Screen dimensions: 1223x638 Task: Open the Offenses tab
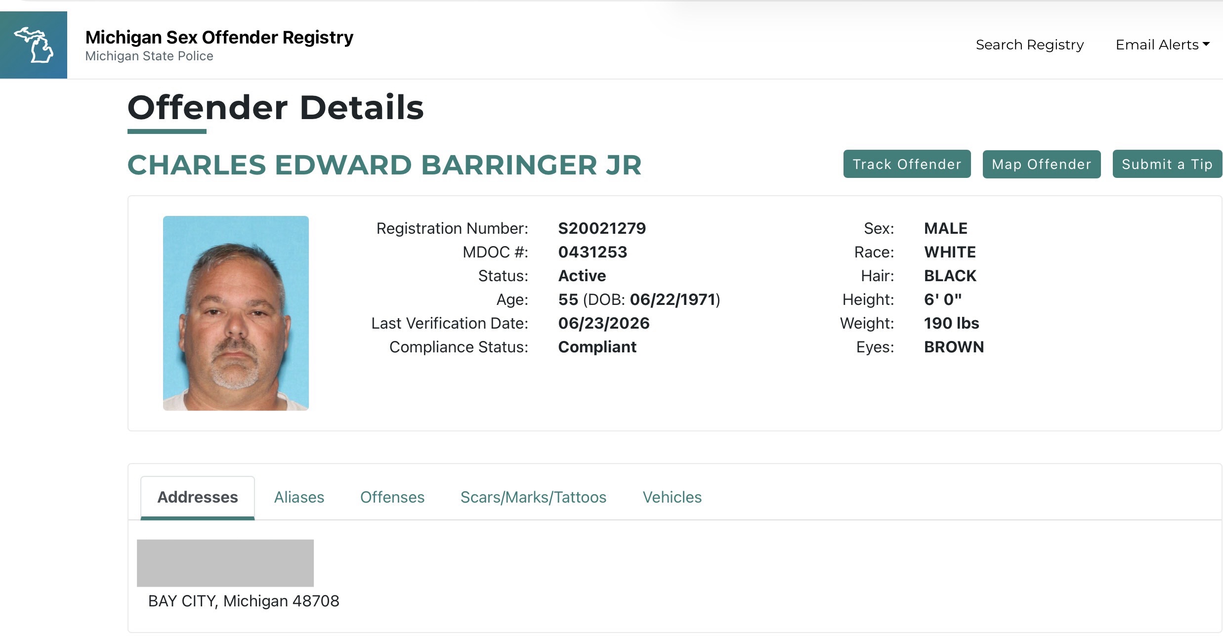pos(392,497)
